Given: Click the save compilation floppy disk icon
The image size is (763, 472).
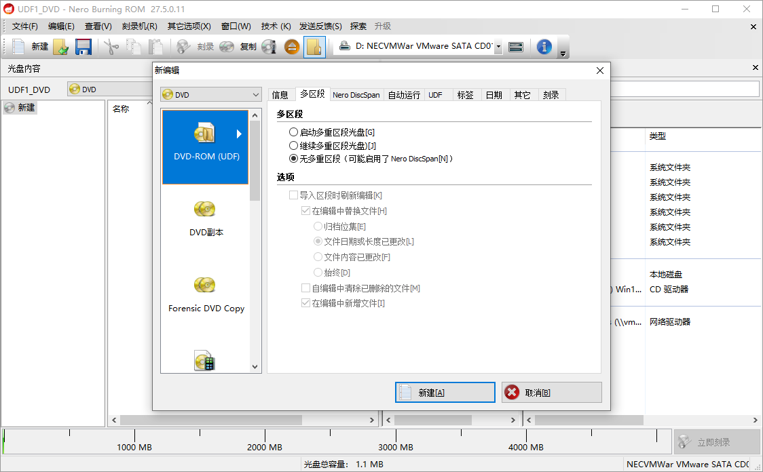Looking at the screenshot, I should tap(83, 47).
